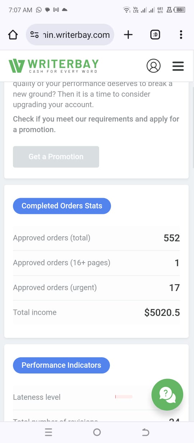
Task: Click the Approved orders (total) row
Action: pos(96,238)
